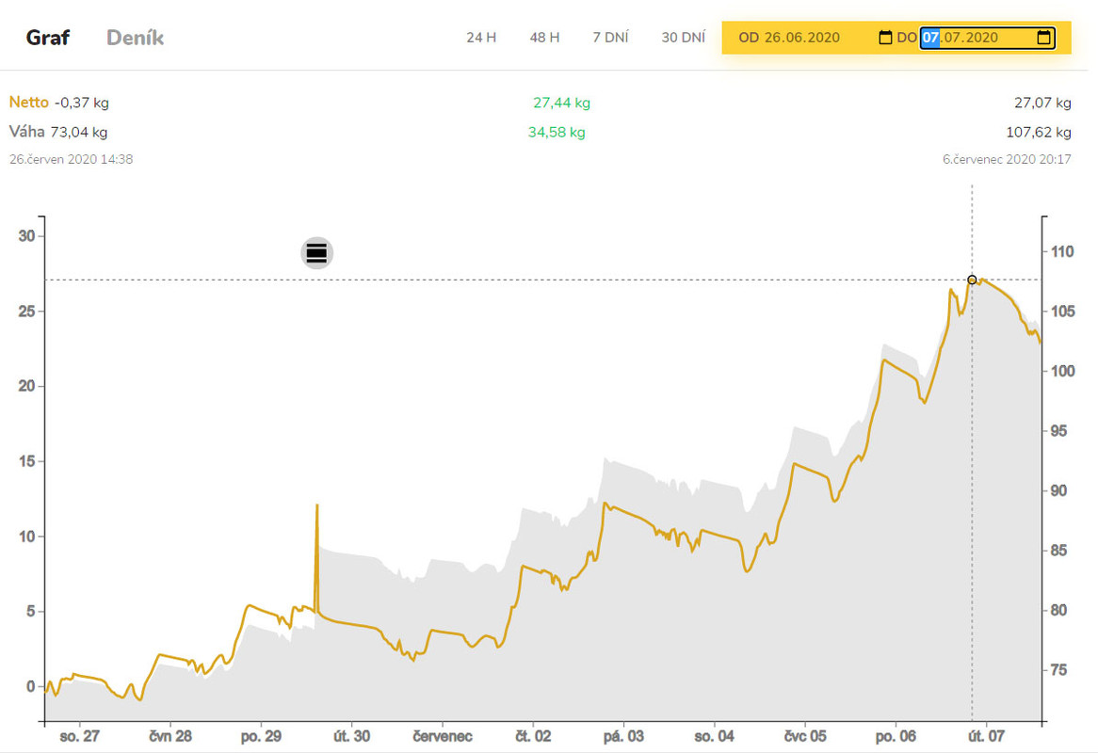Click the pá. 03 axis label

[x=623, y=736]
